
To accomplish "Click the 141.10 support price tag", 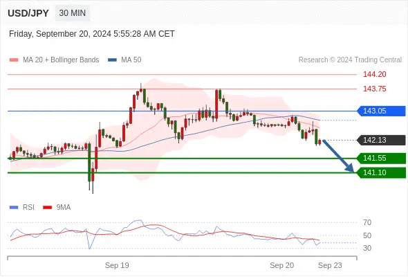I will [x=381, y=172].
